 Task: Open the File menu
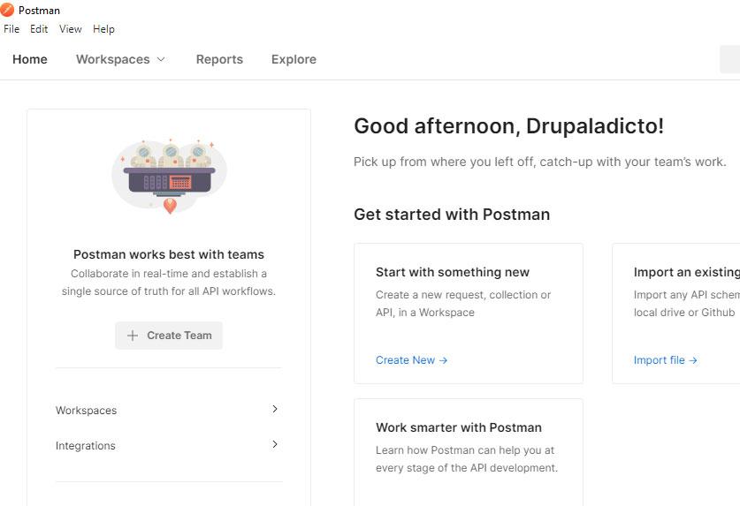(x=11, y=29)
